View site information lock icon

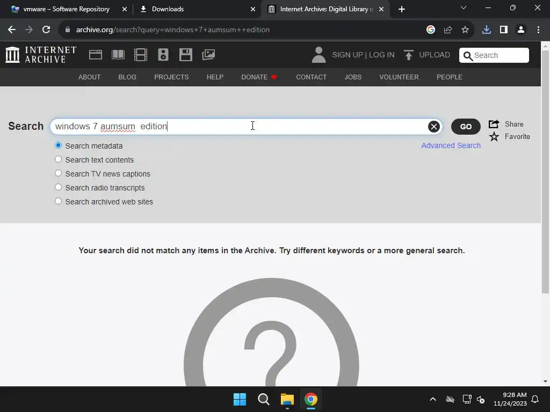pos(68,30)
